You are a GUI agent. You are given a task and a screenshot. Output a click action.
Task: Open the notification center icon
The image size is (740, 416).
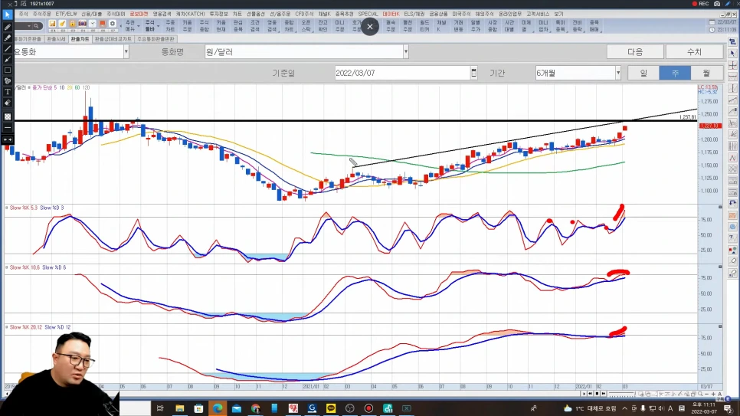tap(729, 408)
